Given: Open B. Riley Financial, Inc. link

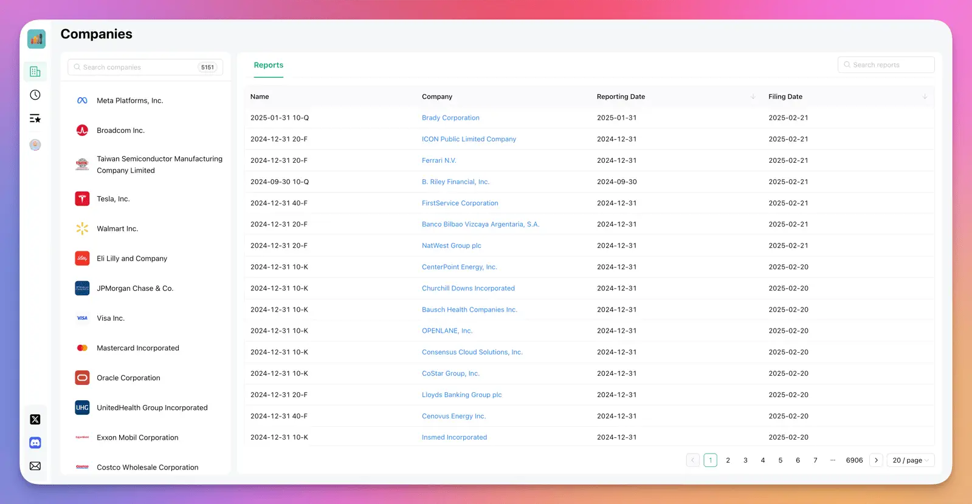Looking at the screenshot, I should point(455,182).
